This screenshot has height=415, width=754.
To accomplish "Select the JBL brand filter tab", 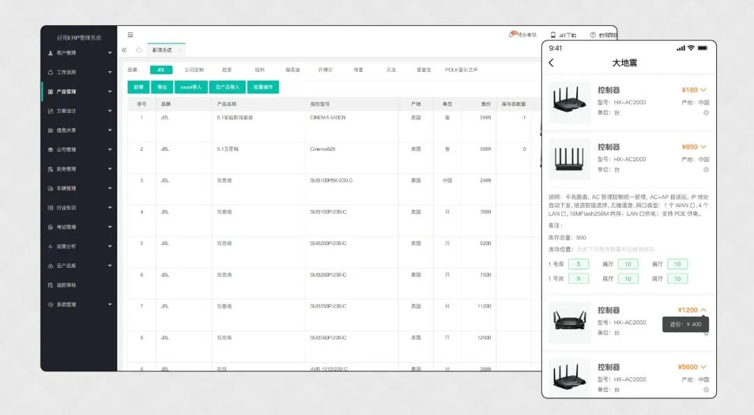I will coord(161,70).
